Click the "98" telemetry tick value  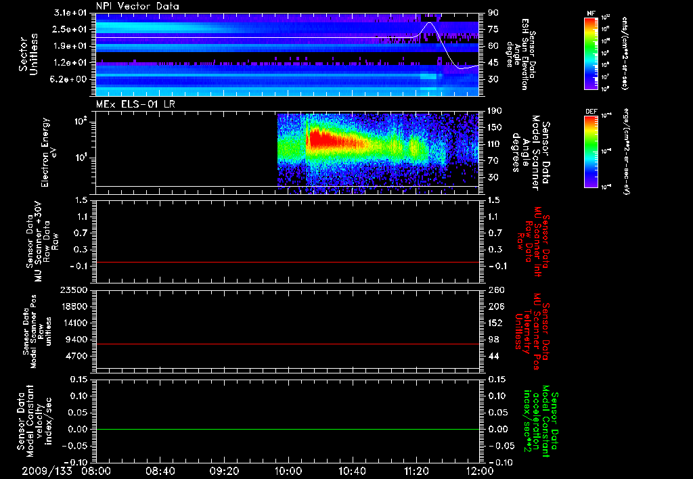(493, 340)
